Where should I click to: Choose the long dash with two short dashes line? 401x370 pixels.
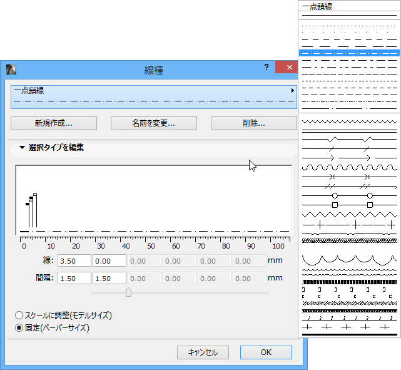[349, 67]
